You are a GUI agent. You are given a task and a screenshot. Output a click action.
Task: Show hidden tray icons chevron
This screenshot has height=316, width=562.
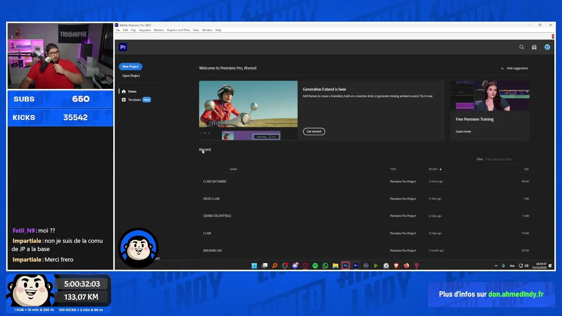tap(496, 266)
